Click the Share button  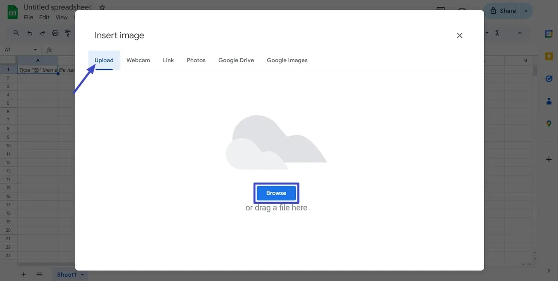click(x=503, y=11)
